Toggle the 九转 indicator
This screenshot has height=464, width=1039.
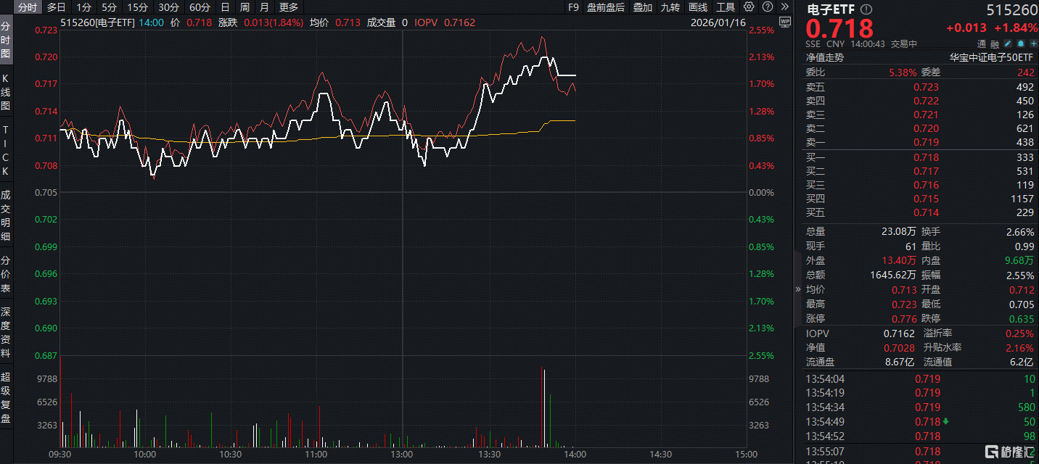click(670, 7)
